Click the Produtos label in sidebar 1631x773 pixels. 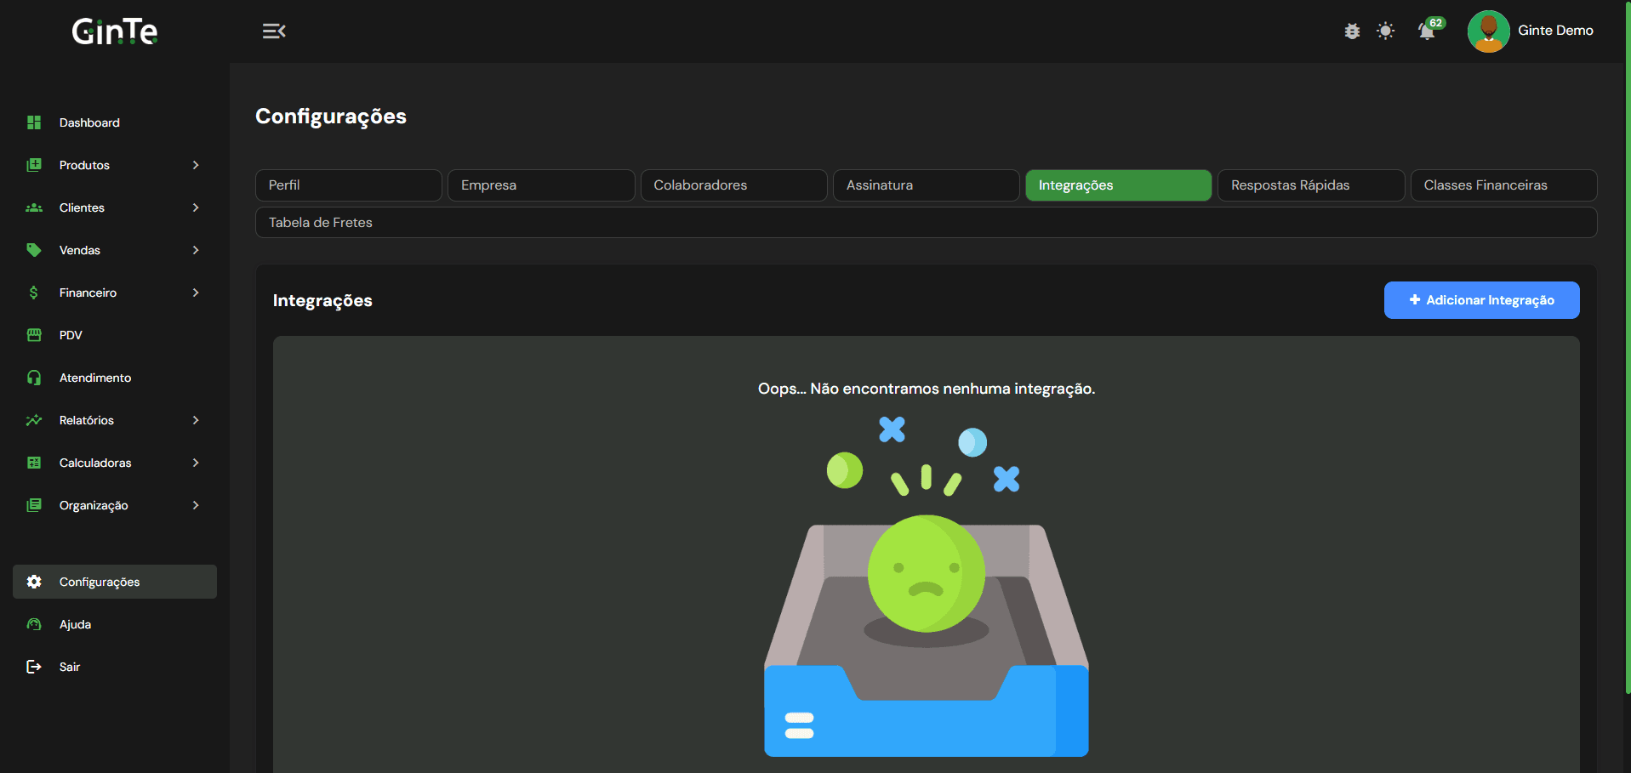[84, 165]
